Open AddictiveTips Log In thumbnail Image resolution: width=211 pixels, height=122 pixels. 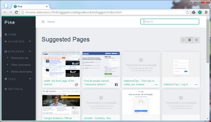pos(181,64)
